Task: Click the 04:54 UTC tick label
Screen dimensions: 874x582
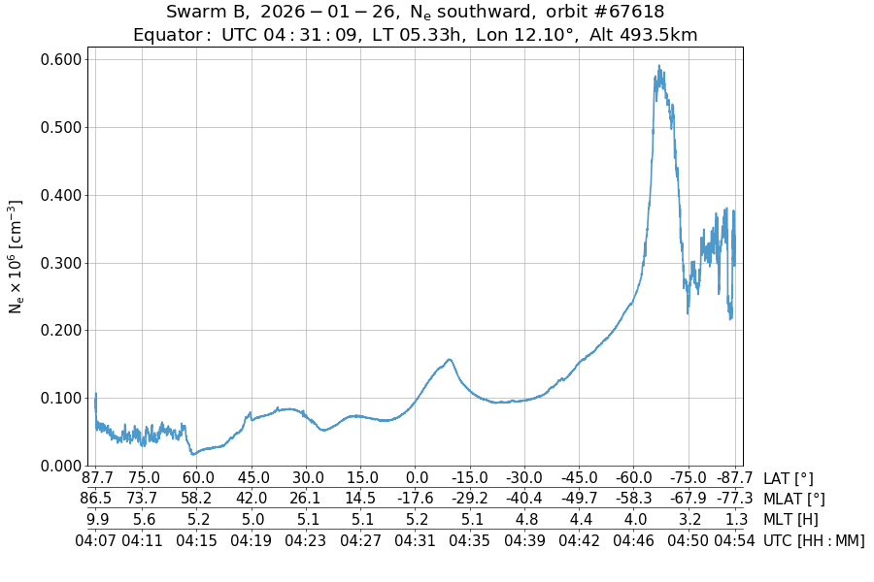Action: (734, 540)
